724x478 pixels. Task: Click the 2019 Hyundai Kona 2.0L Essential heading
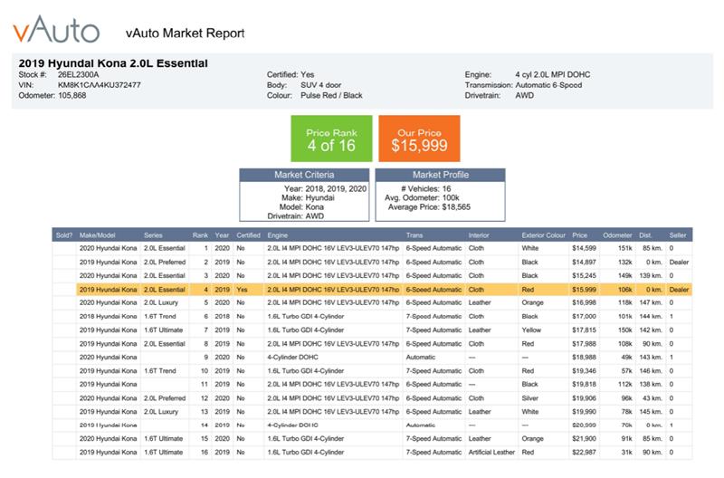[113, 63]
